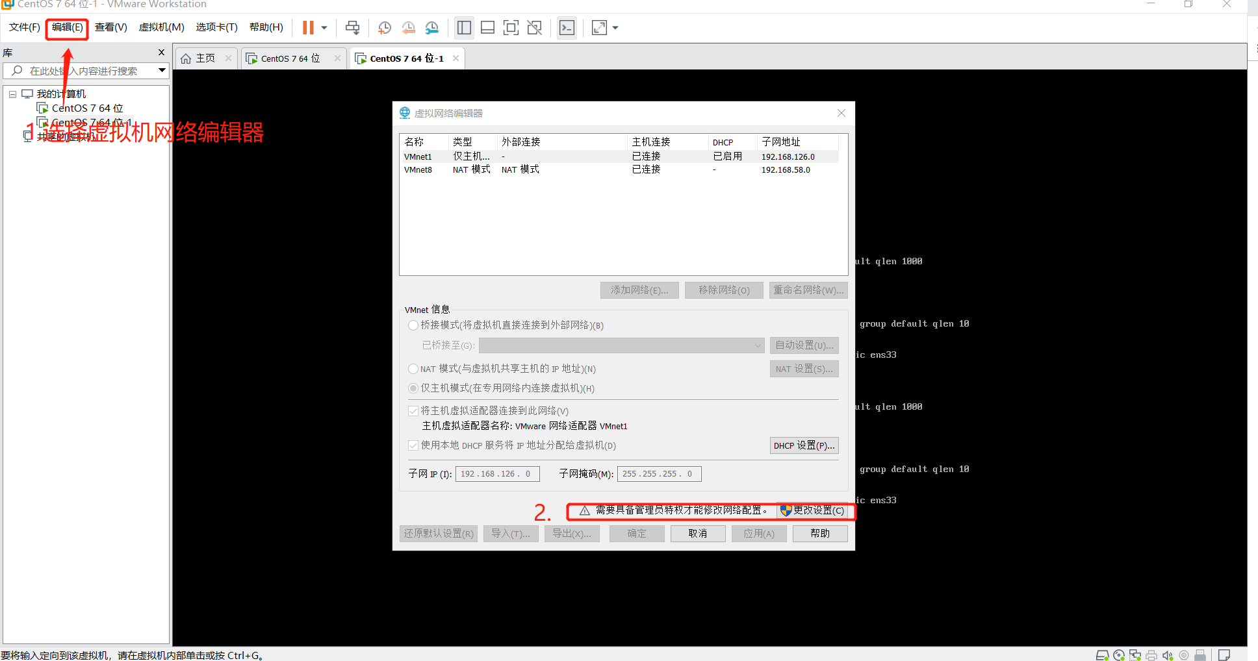The width and height of the screenshot is (1258, 661).
Task: Click the revert to snapshot icon
Action: (408, 28)
